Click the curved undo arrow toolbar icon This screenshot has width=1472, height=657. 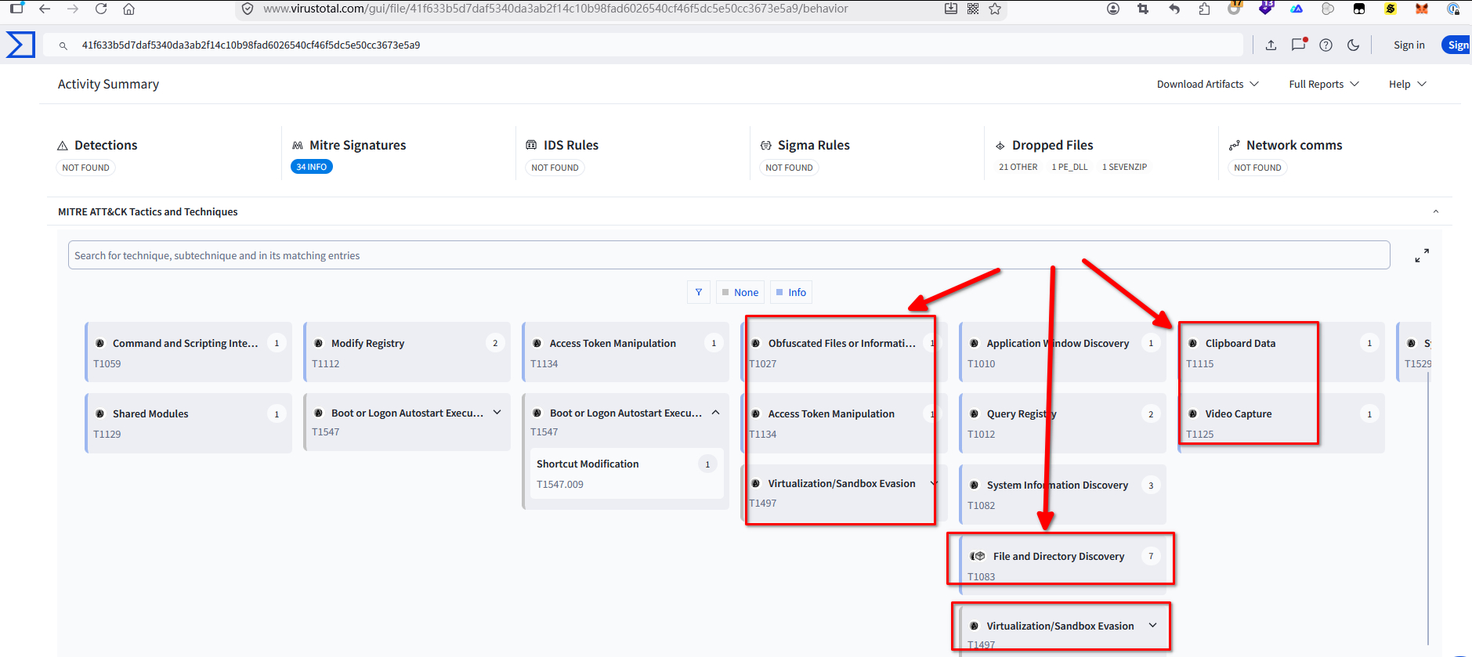(1174, 9)
